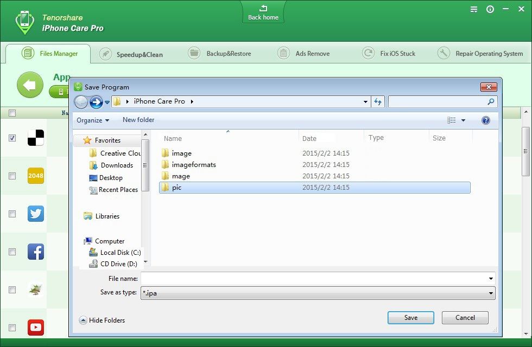
Task: Click New folder button
Action: (138, 120)
